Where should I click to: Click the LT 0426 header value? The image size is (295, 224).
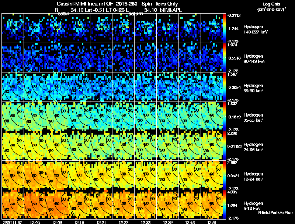click(x=115, y=10)
